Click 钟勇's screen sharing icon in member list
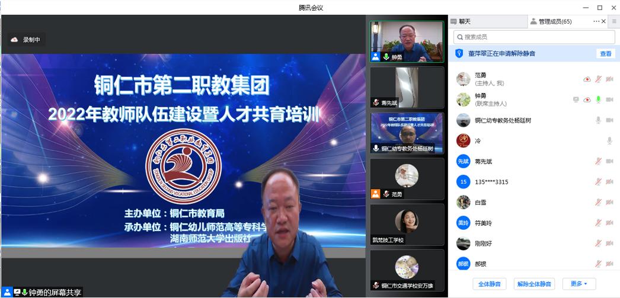This screenshot has width=620, height=298. [x=576, y=100]
